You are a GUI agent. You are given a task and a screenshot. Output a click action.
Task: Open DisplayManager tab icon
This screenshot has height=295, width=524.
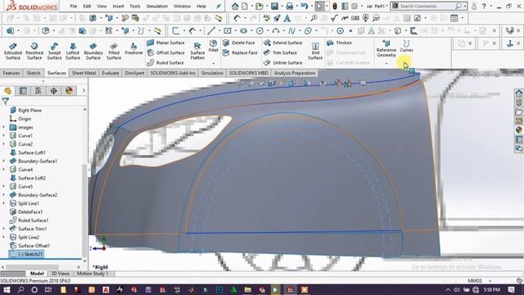pos(69,91)
